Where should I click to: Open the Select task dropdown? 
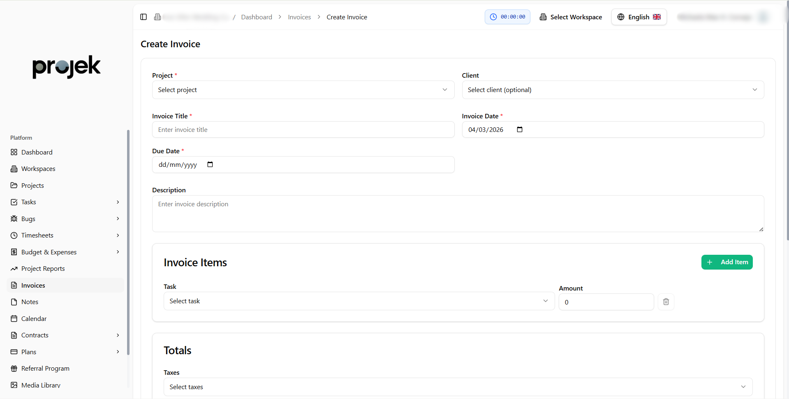tap(359, 301)
